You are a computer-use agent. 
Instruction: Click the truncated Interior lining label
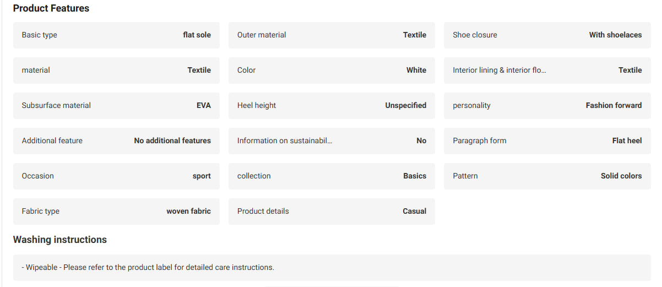500,70
